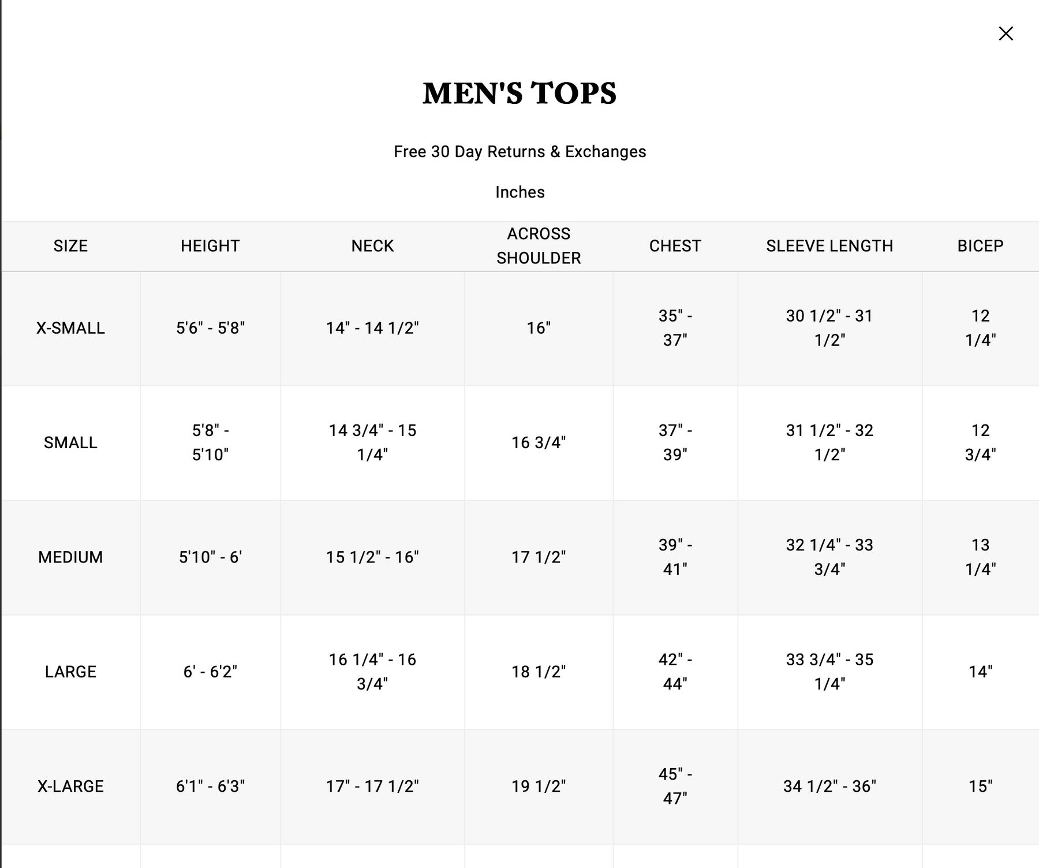Click the Inches unit label

(519, 192)
